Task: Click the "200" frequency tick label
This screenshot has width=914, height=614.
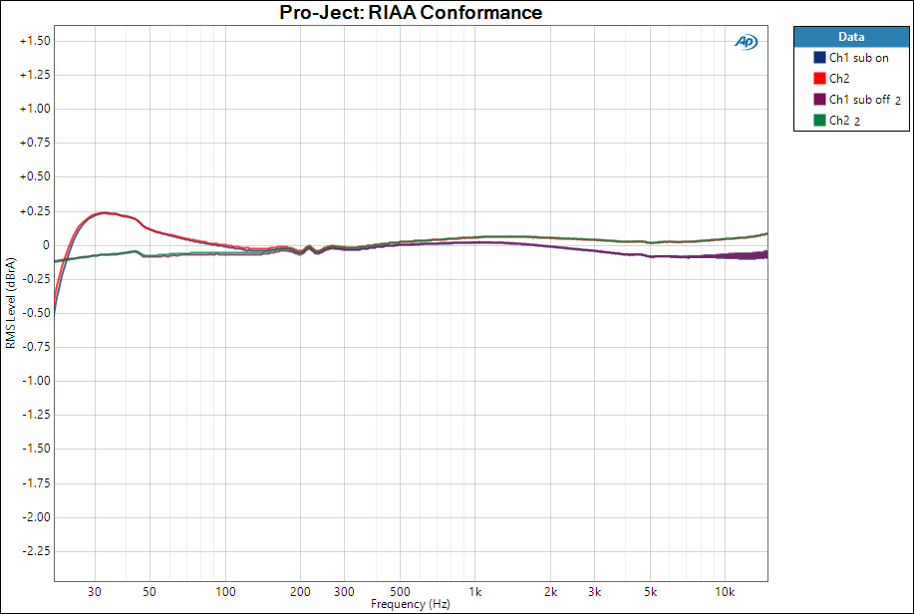Action: 300,592
